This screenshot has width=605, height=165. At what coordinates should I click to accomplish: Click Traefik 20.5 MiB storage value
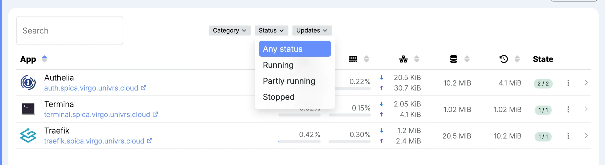pyautogui.click(x=457, y=136)
